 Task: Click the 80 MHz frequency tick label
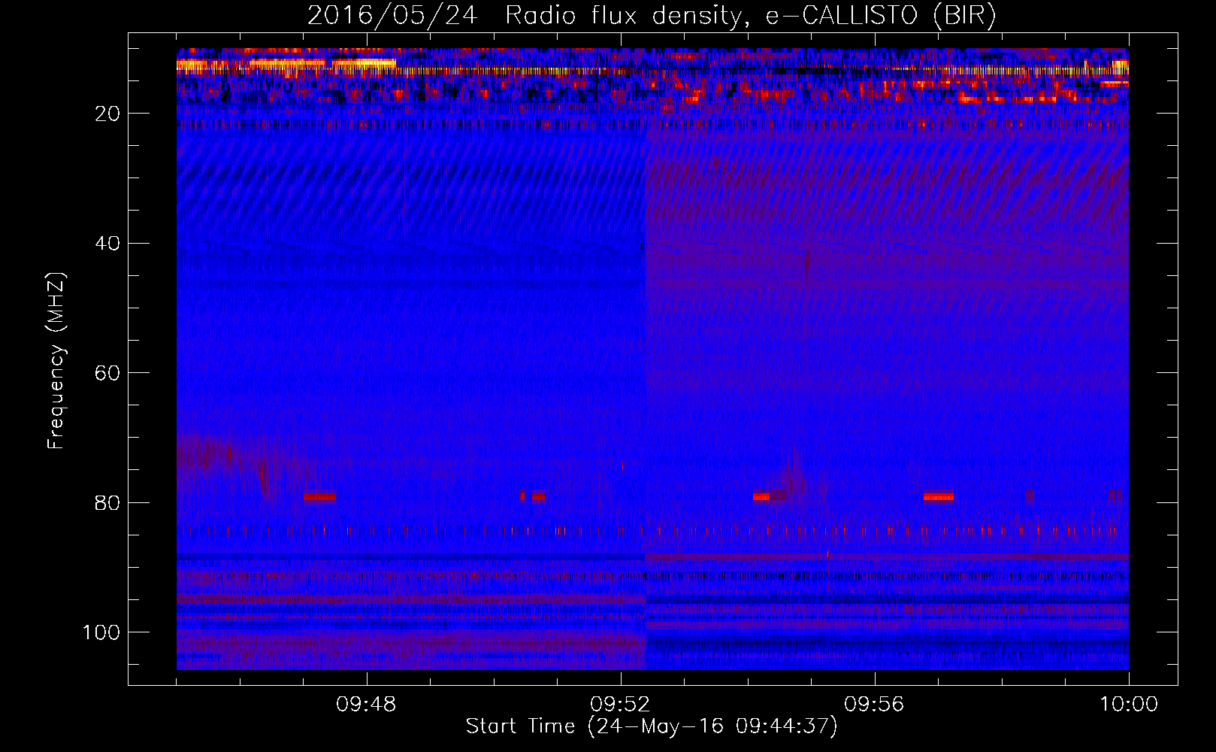point(108,502)
